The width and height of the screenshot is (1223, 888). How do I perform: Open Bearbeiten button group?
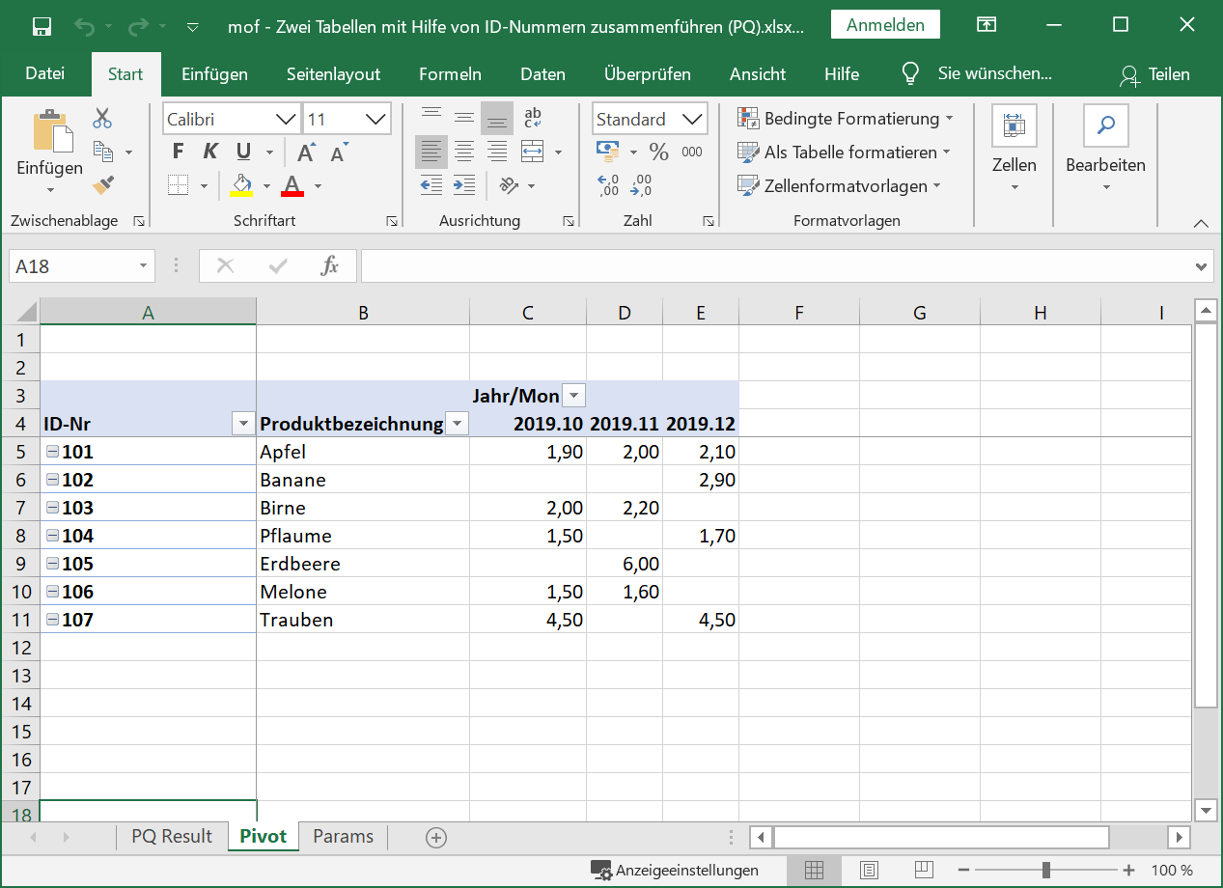click(x=1106, y=150)
